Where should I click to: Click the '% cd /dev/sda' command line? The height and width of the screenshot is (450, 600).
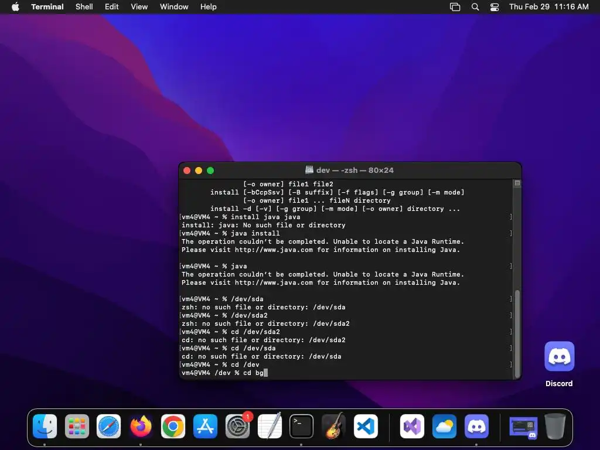pyautogui.click(x=229, y=349)
